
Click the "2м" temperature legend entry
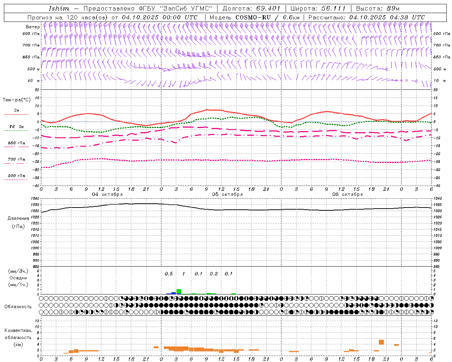click(x=17, y=110)
